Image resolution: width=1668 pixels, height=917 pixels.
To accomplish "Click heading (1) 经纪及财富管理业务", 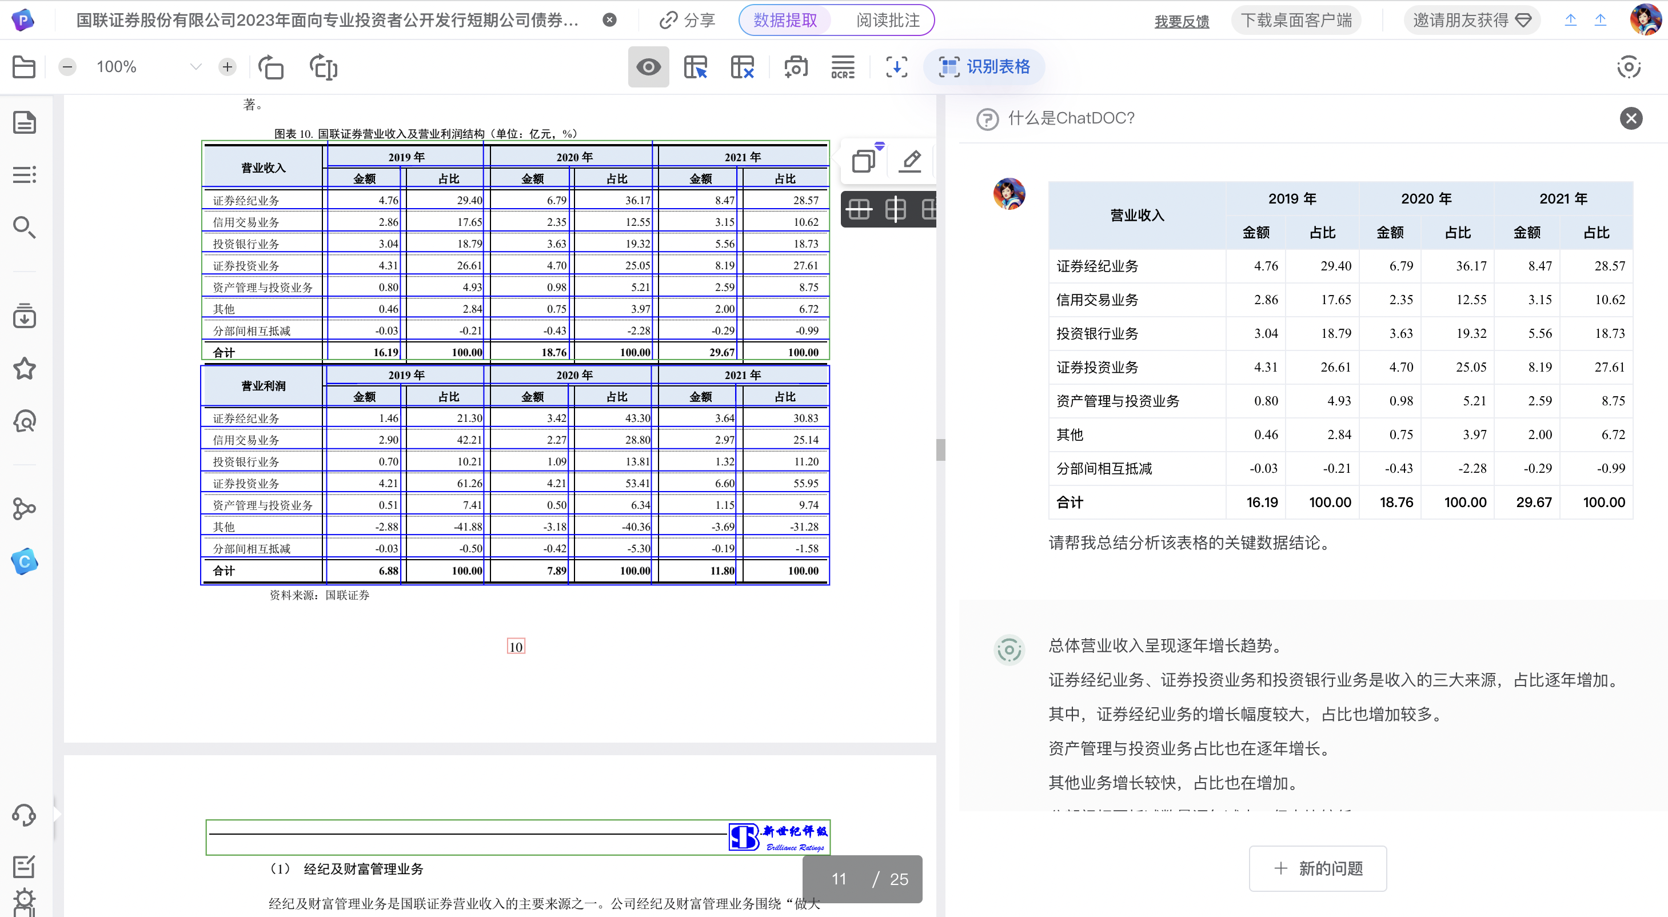I will [x=346, y=869].
